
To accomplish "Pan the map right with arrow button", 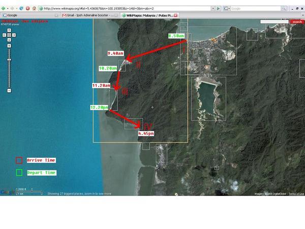I will pos(14,35).
